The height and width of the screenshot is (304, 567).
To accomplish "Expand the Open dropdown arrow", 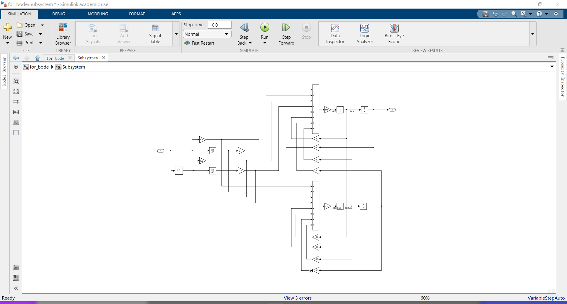I will pyautogui.click(x=42, y=25).
